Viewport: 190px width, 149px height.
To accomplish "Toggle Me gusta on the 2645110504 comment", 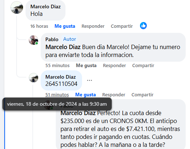I will click(86, 95).
